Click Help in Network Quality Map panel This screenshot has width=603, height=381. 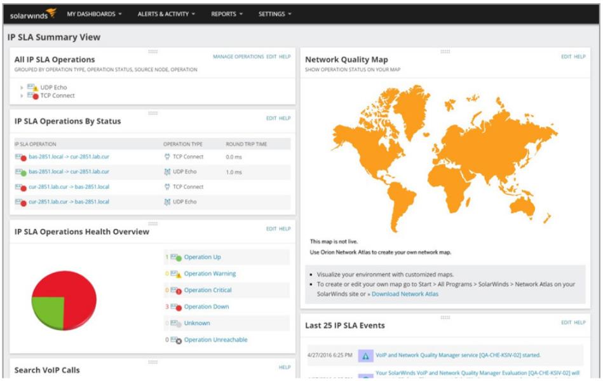(579, 57)
